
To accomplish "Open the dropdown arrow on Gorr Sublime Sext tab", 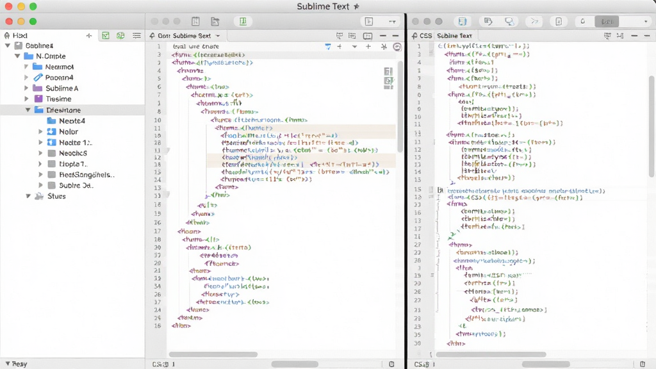I will click(218, 36).
